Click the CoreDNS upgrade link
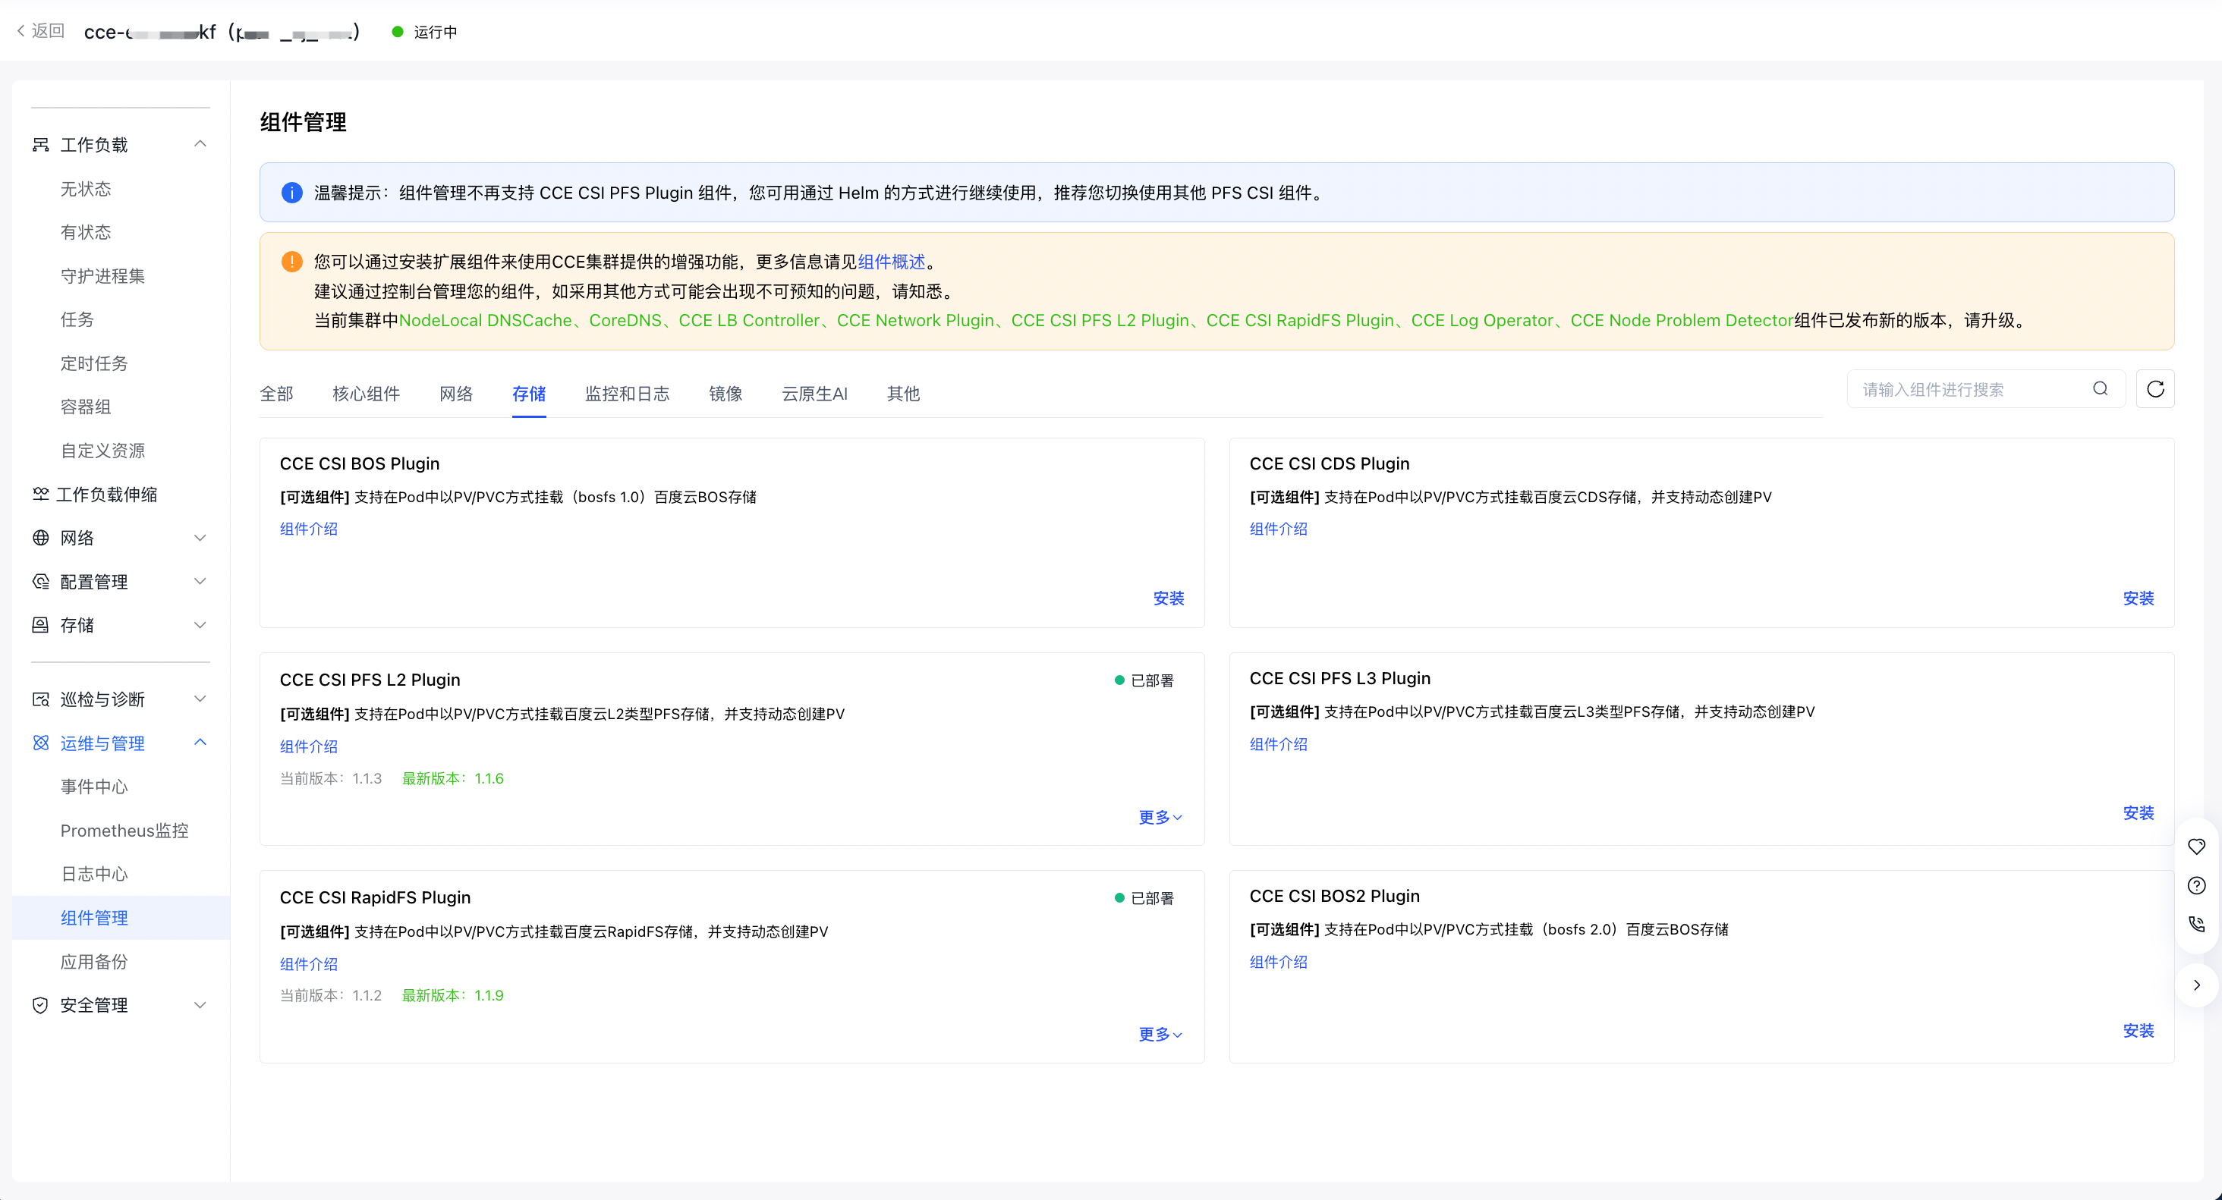 pos(625,321)
